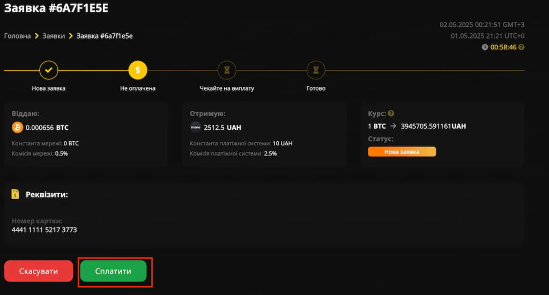
Task: Click the heading Заявка #6A7F1E5E
Action: (x=56, y=8)
